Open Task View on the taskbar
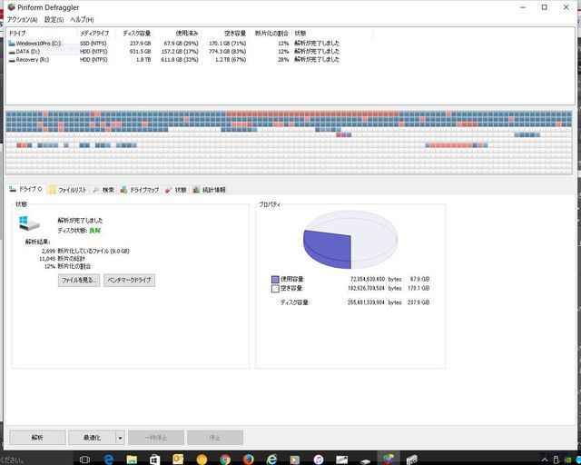 point(84,460)
